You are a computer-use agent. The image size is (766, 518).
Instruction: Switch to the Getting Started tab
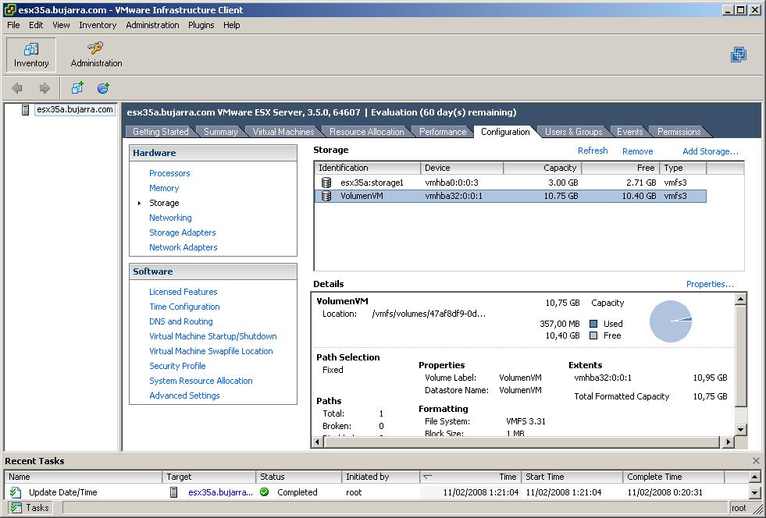pyautogui.click(x=160, y=132)
